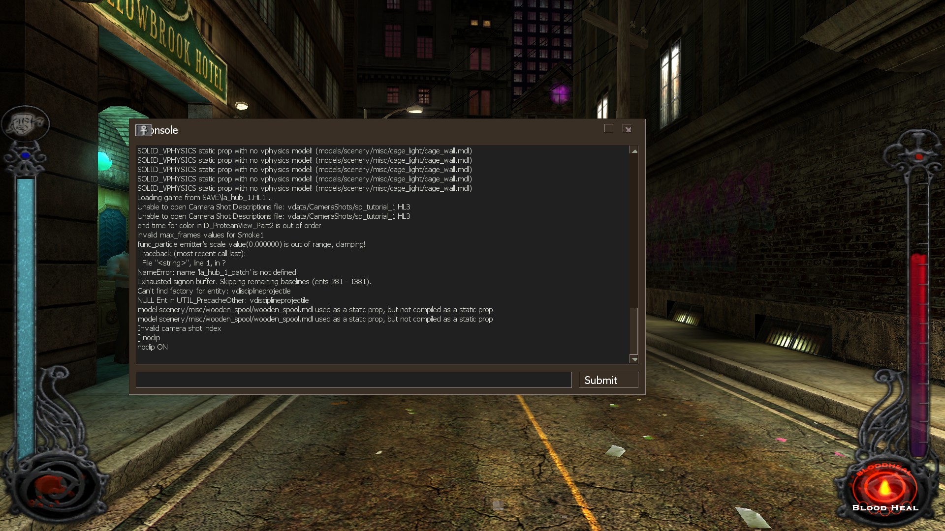
Task: Activate the Blood Heal discipline icon
Action: click(x=884, y=488)
